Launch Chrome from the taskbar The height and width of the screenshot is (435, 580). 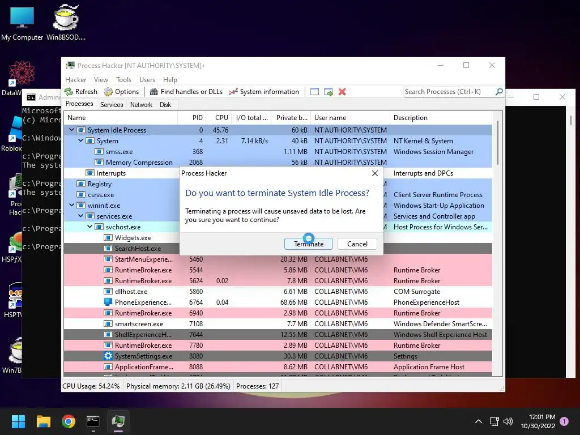[69, 421]
